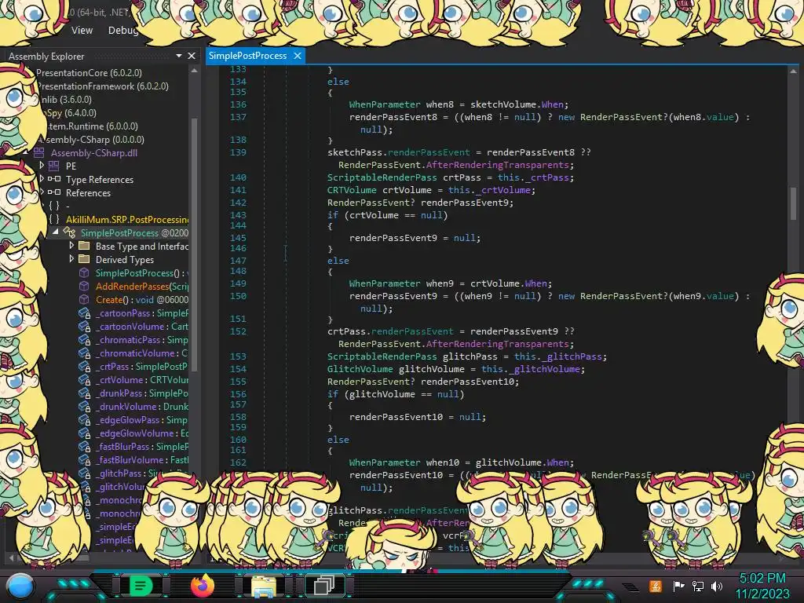Select the Assembly-CSharp.dll module row
The width and height of the screenshot is (804, 603).
pyautogui.click(x=94, y=153)
